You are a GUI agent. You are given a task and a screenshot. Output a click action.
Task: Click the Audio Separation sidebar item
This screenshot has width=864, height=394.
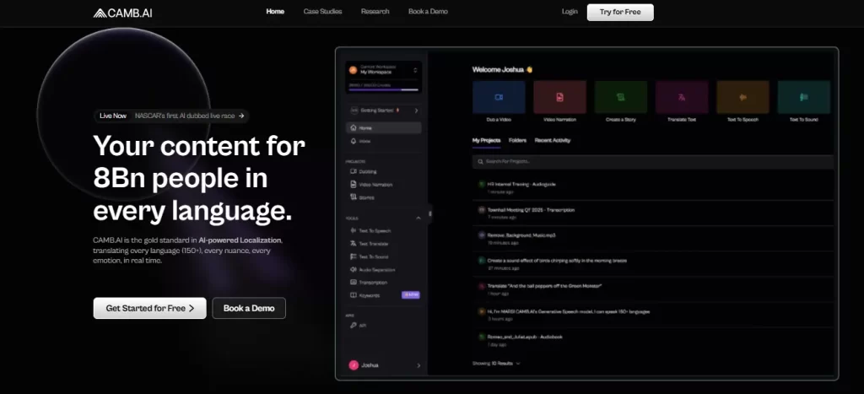[376, 269]
